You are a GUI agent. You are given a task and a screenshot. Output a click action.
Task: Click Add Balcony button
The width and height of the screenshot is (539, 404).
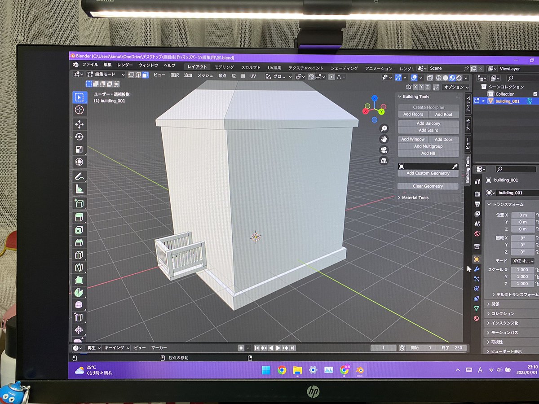pyautogui.click(x=429, y=123)
